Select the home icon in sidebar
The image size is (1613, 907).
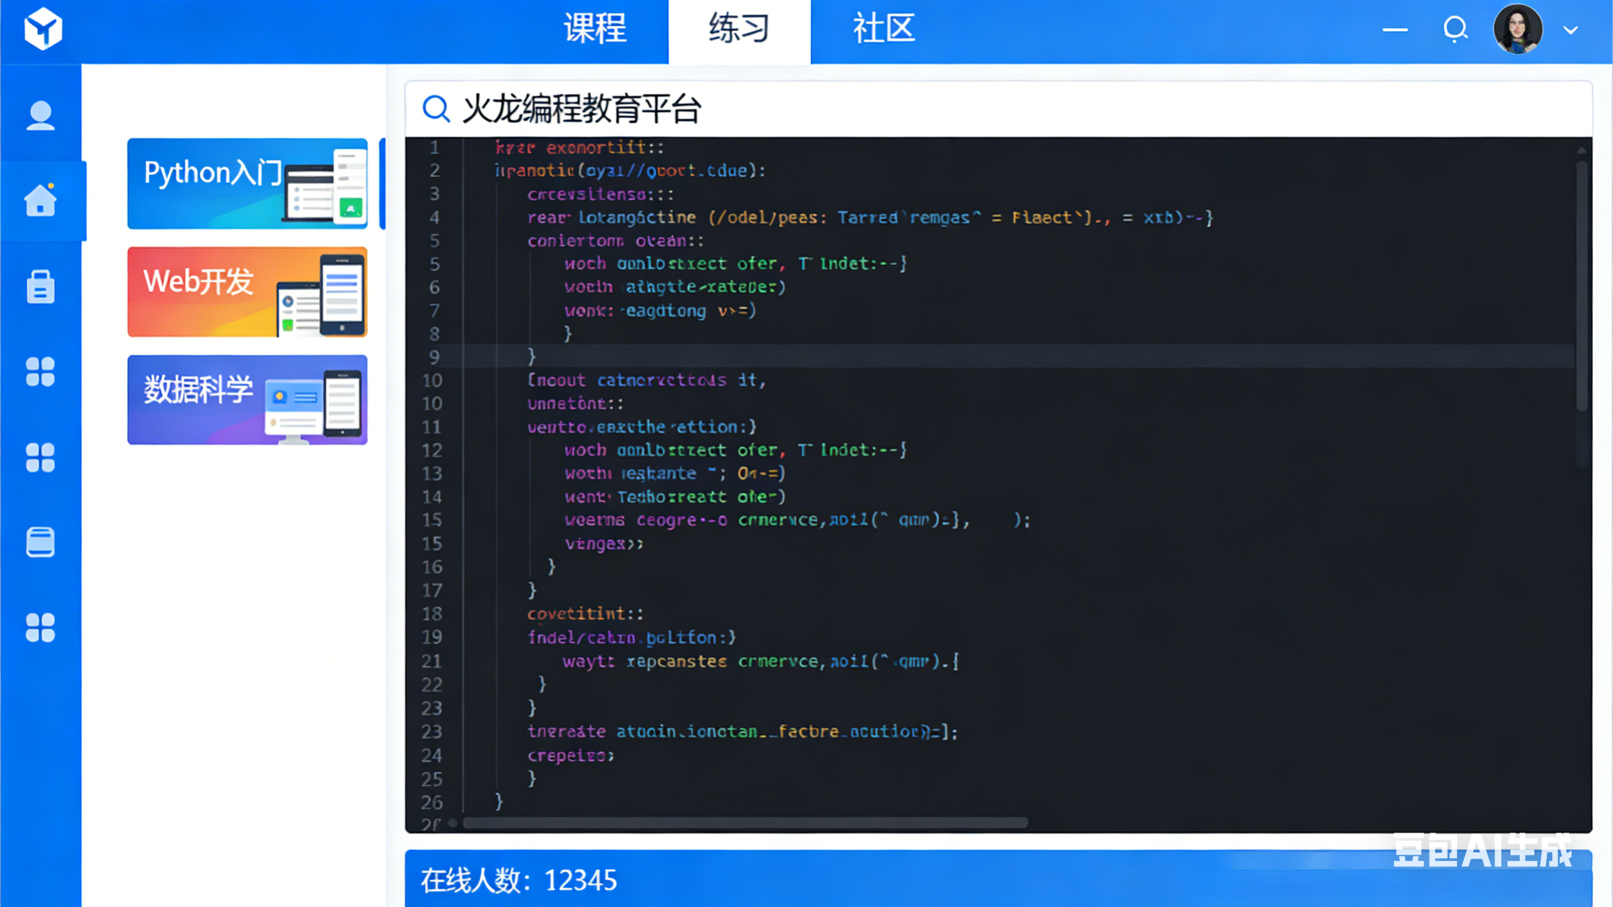click(41, 200)
